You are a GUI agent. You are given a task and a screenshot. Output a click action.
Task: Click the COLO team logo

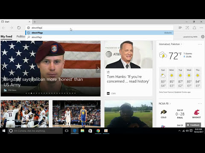164,112
